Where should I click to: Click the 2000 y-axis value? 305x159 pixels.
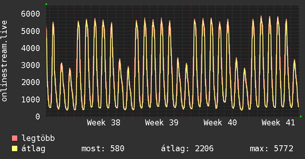tap(31, 82)
